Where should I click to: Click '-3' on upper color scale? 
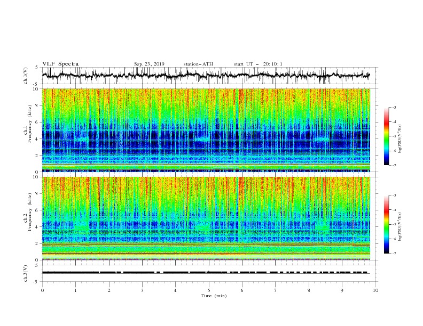[x=394, y=107]
